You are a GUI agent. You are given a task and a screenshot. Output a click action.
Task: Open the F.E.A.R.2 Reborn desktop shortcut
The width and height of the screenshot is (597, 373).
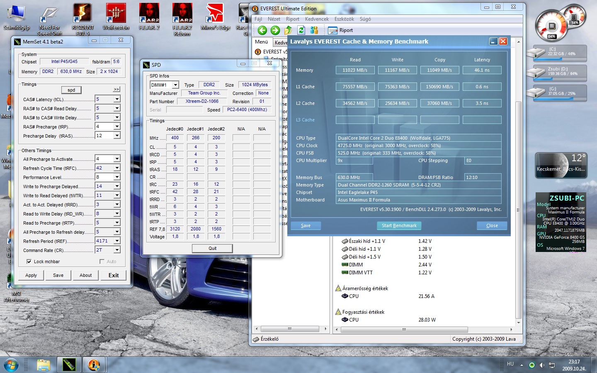coord(182,19)
